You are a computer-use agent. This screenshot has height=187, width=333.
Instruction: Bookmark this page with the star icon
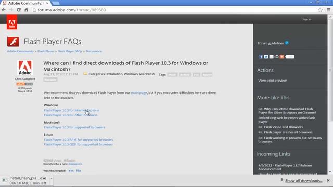[x=321, y=10]
